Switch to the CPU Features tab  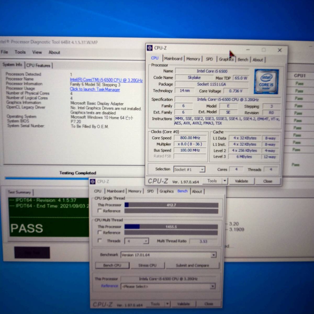38,65
